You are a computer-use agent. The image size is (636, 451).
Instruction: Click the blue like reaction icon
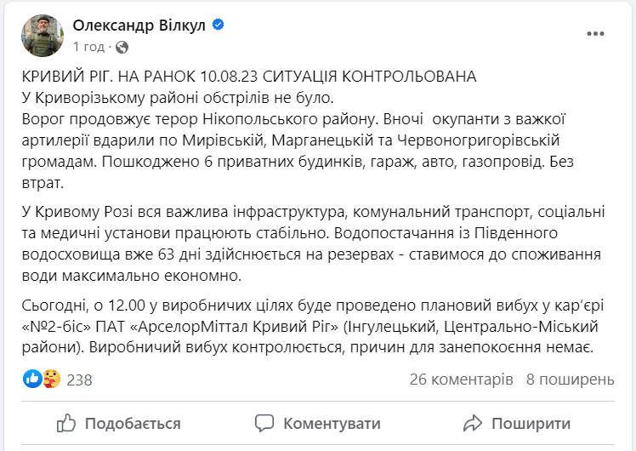point(32,378)
